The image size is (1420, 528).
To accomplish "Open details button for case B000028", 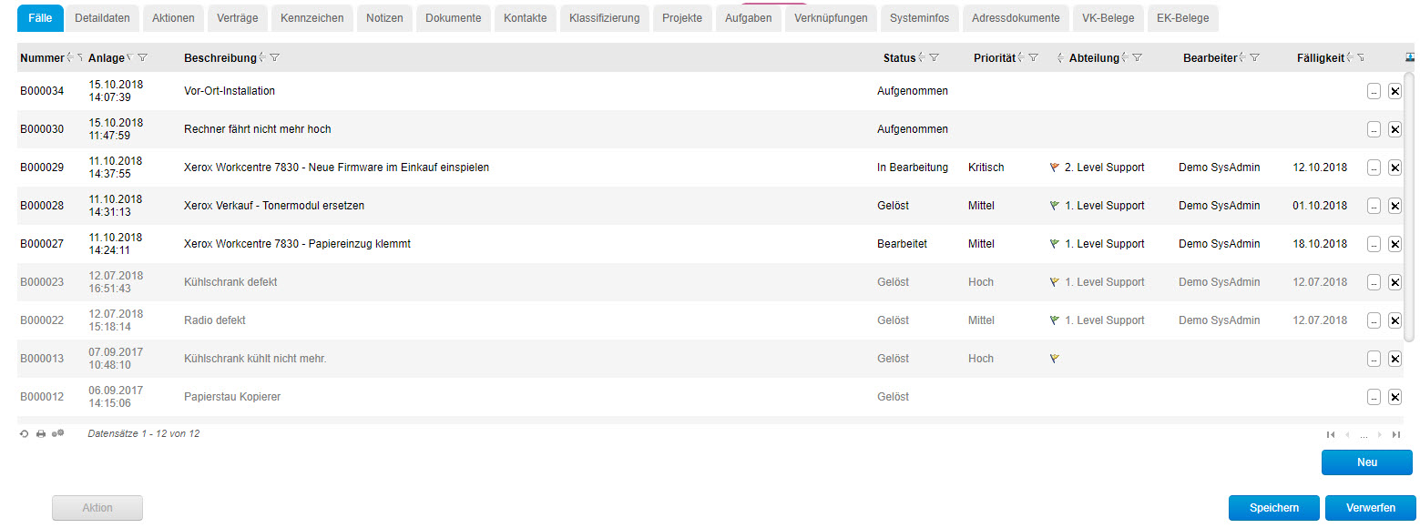I will (1374, 206).
